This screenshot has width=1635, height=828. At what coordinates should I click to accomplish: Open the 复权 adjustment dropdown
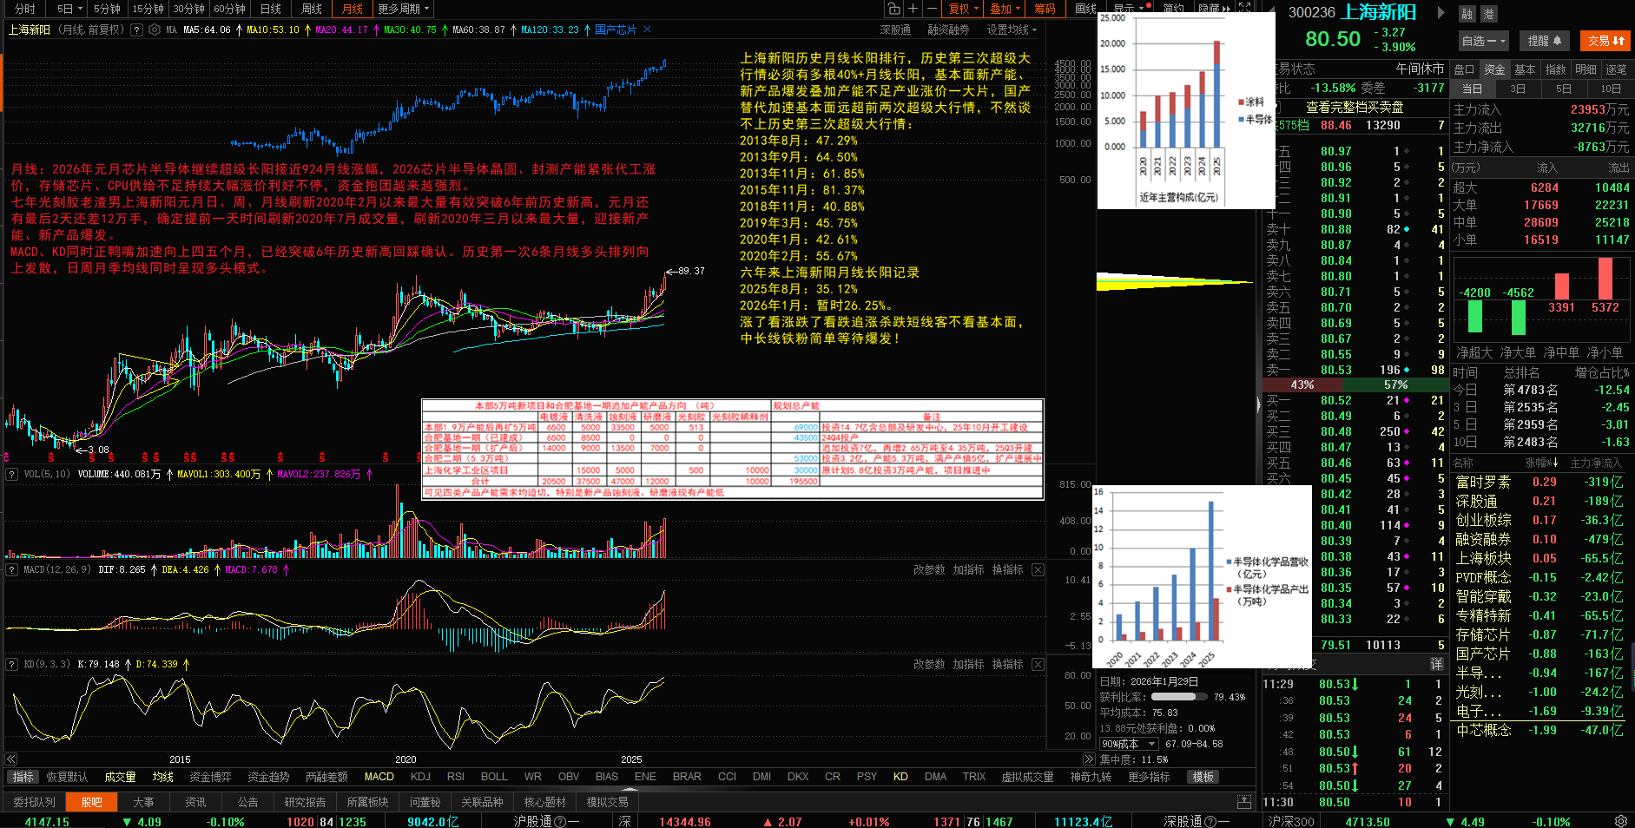point(963,9)
